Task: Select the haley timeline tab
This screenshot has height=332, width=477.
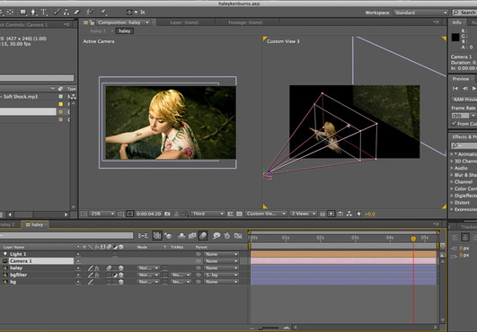Action: point(34,224)
